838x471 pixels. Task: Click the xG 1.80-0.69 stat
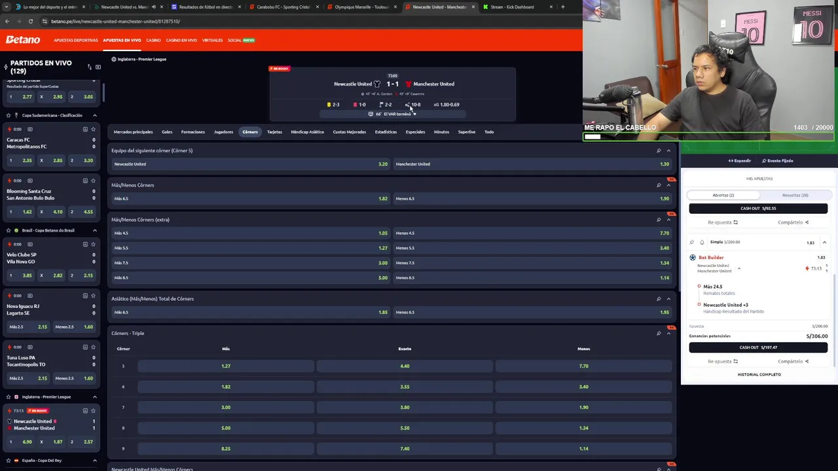(x=446, y=105)
